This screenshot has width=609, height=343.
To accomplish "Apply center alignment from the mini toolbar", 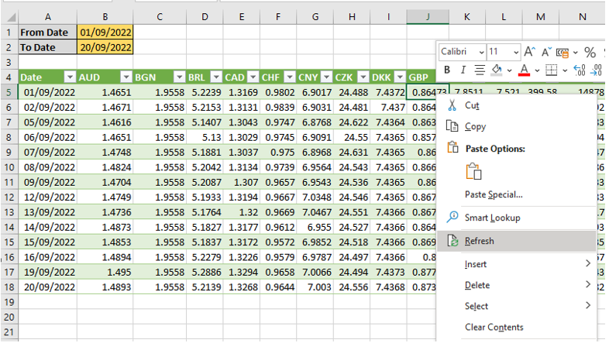I will click(x=480, y=70).
